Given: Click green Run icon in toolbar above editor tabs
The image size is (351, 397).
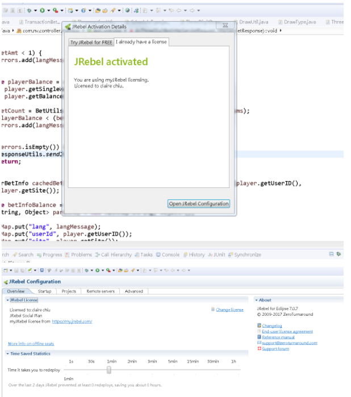Looking at the screenshot, I should pos(42,10).
